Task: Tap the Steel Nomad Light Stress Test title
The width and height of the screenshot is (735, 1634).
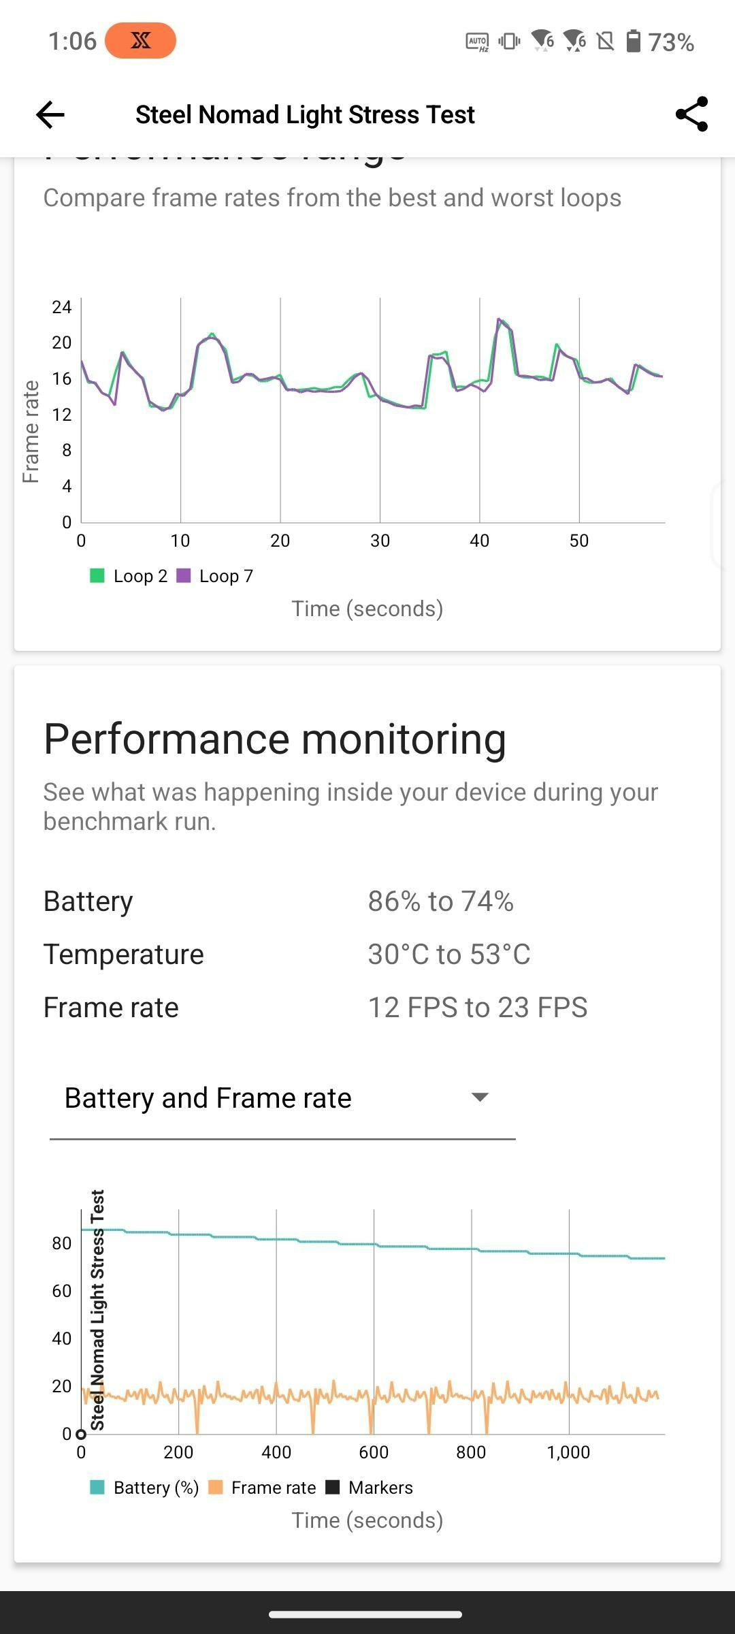Action: pos(305,114)
